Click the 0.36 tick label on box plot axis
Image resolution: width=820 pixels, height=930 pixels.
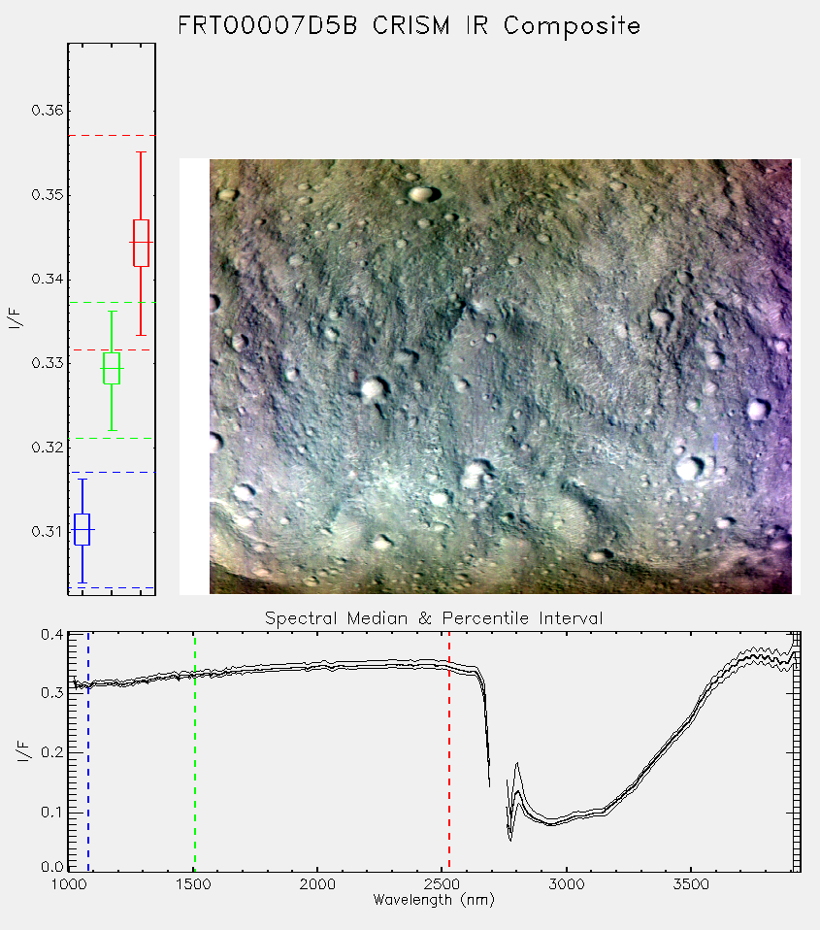[48, 111]
